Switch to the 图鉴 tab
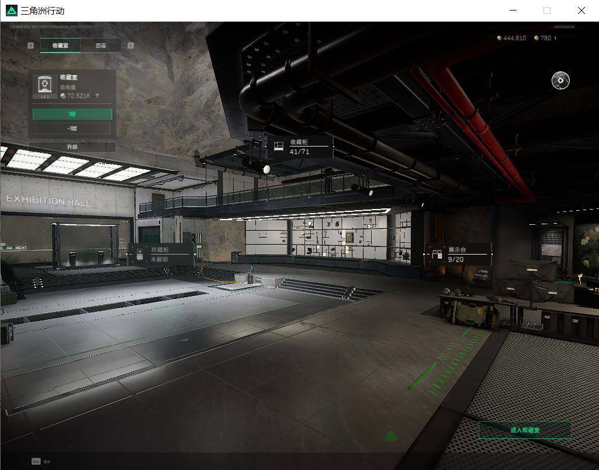 pos(101,46)
